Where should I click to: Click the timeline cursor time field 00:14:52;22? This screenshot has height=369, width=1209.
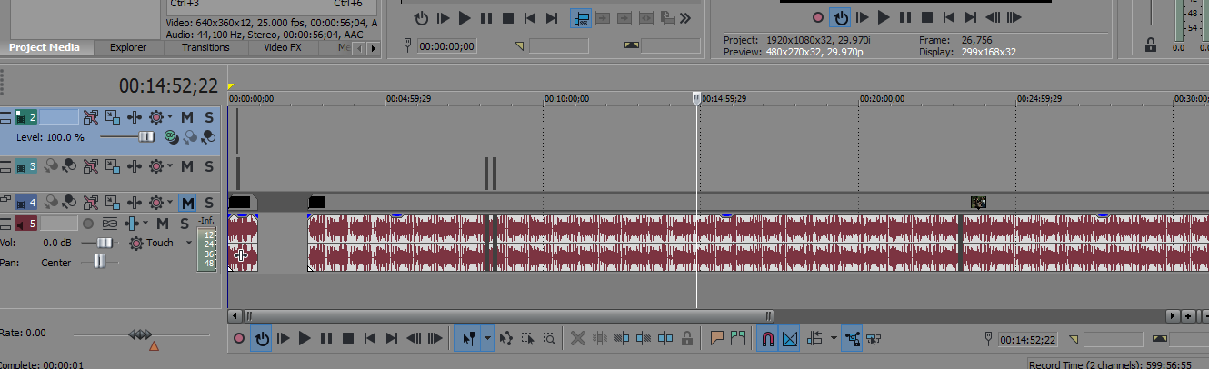1027,339
